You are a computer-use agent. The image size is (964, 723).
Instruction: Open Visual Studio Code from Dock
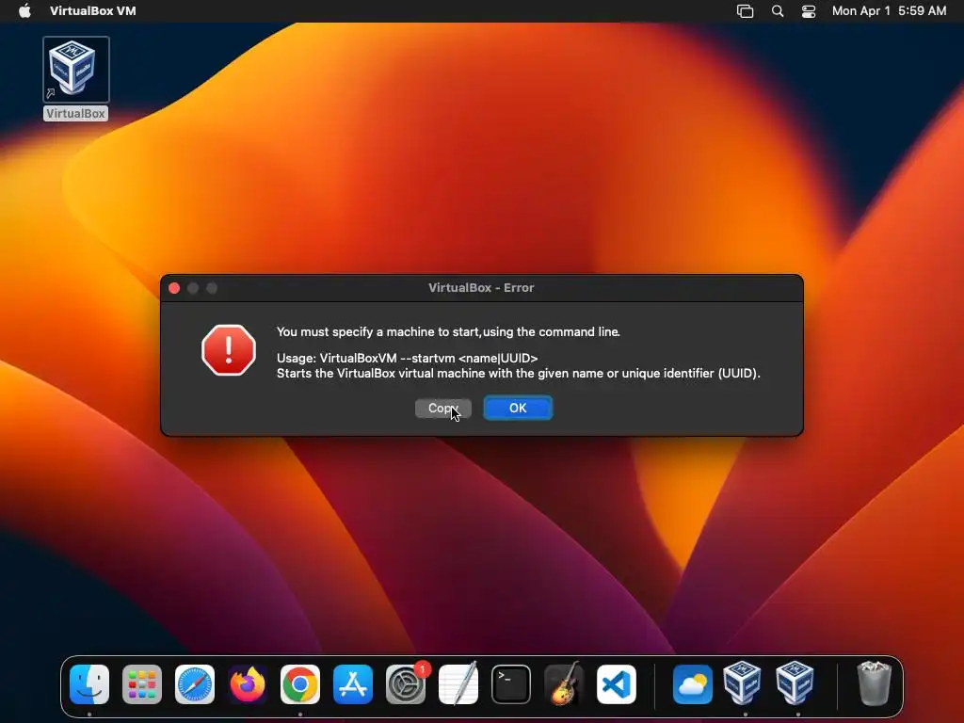pos(617,684)
